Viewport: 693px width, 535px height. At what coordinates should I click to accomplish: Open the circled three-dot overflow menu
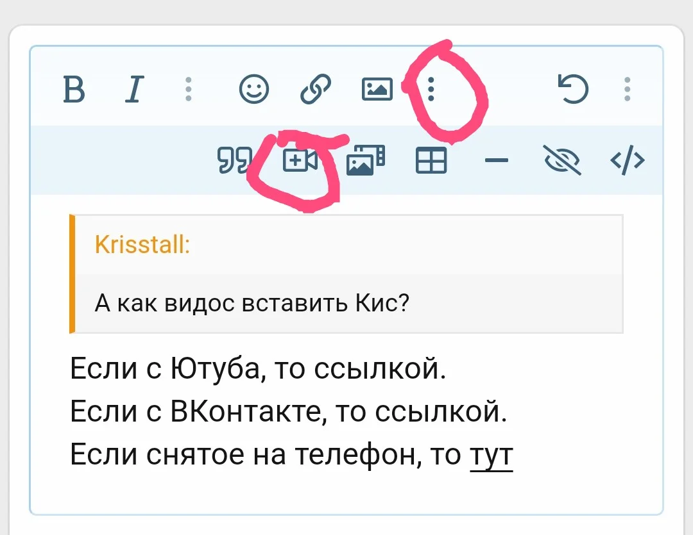pyautogui.click(x=430, y=90)
